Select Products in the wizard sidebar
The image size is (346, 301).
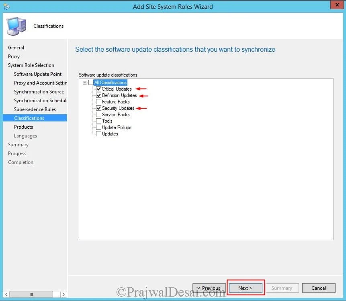(x=23, y=127)
